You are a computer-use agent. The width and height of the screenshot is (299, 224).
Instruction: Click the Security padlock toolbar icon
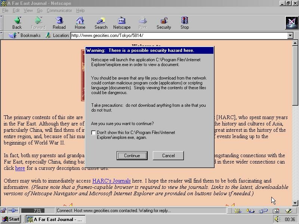tap(164, 23)
